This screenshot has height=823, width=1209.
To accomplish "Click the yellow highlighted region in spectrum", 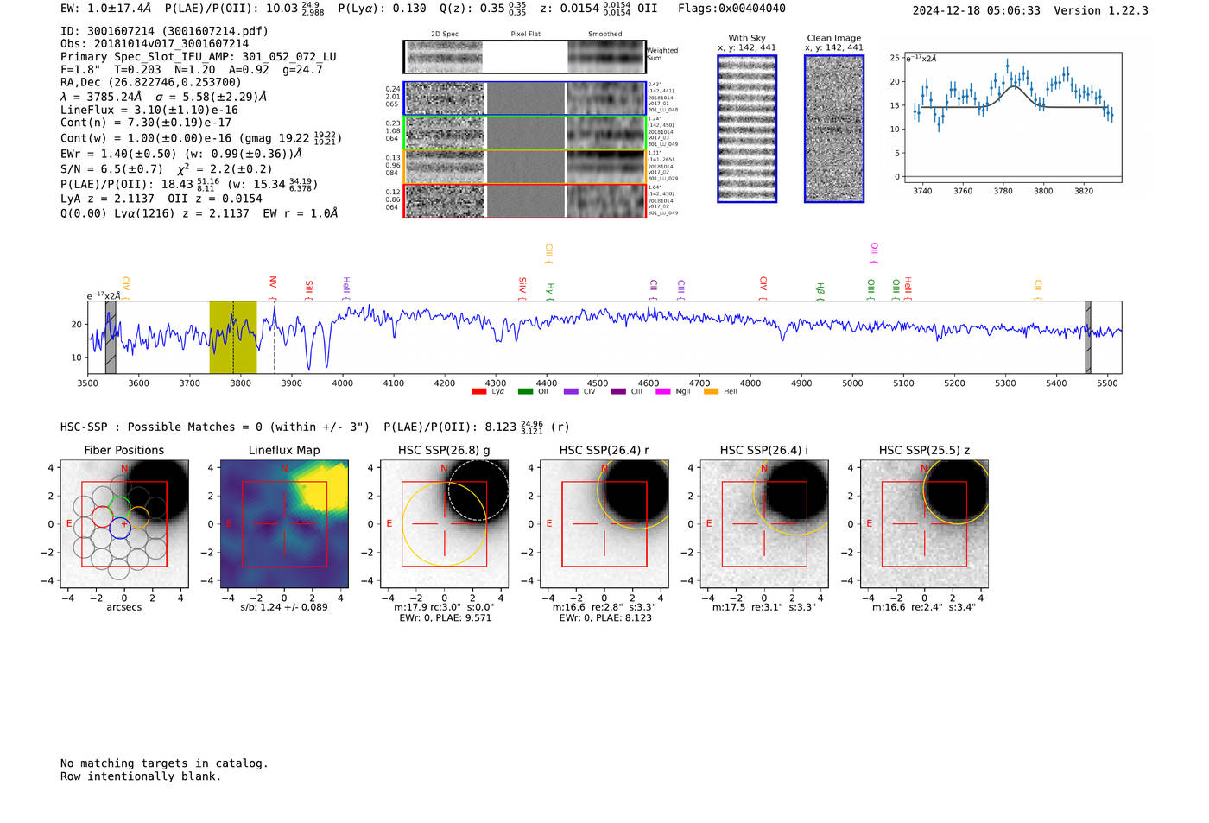I will [233, 337].
